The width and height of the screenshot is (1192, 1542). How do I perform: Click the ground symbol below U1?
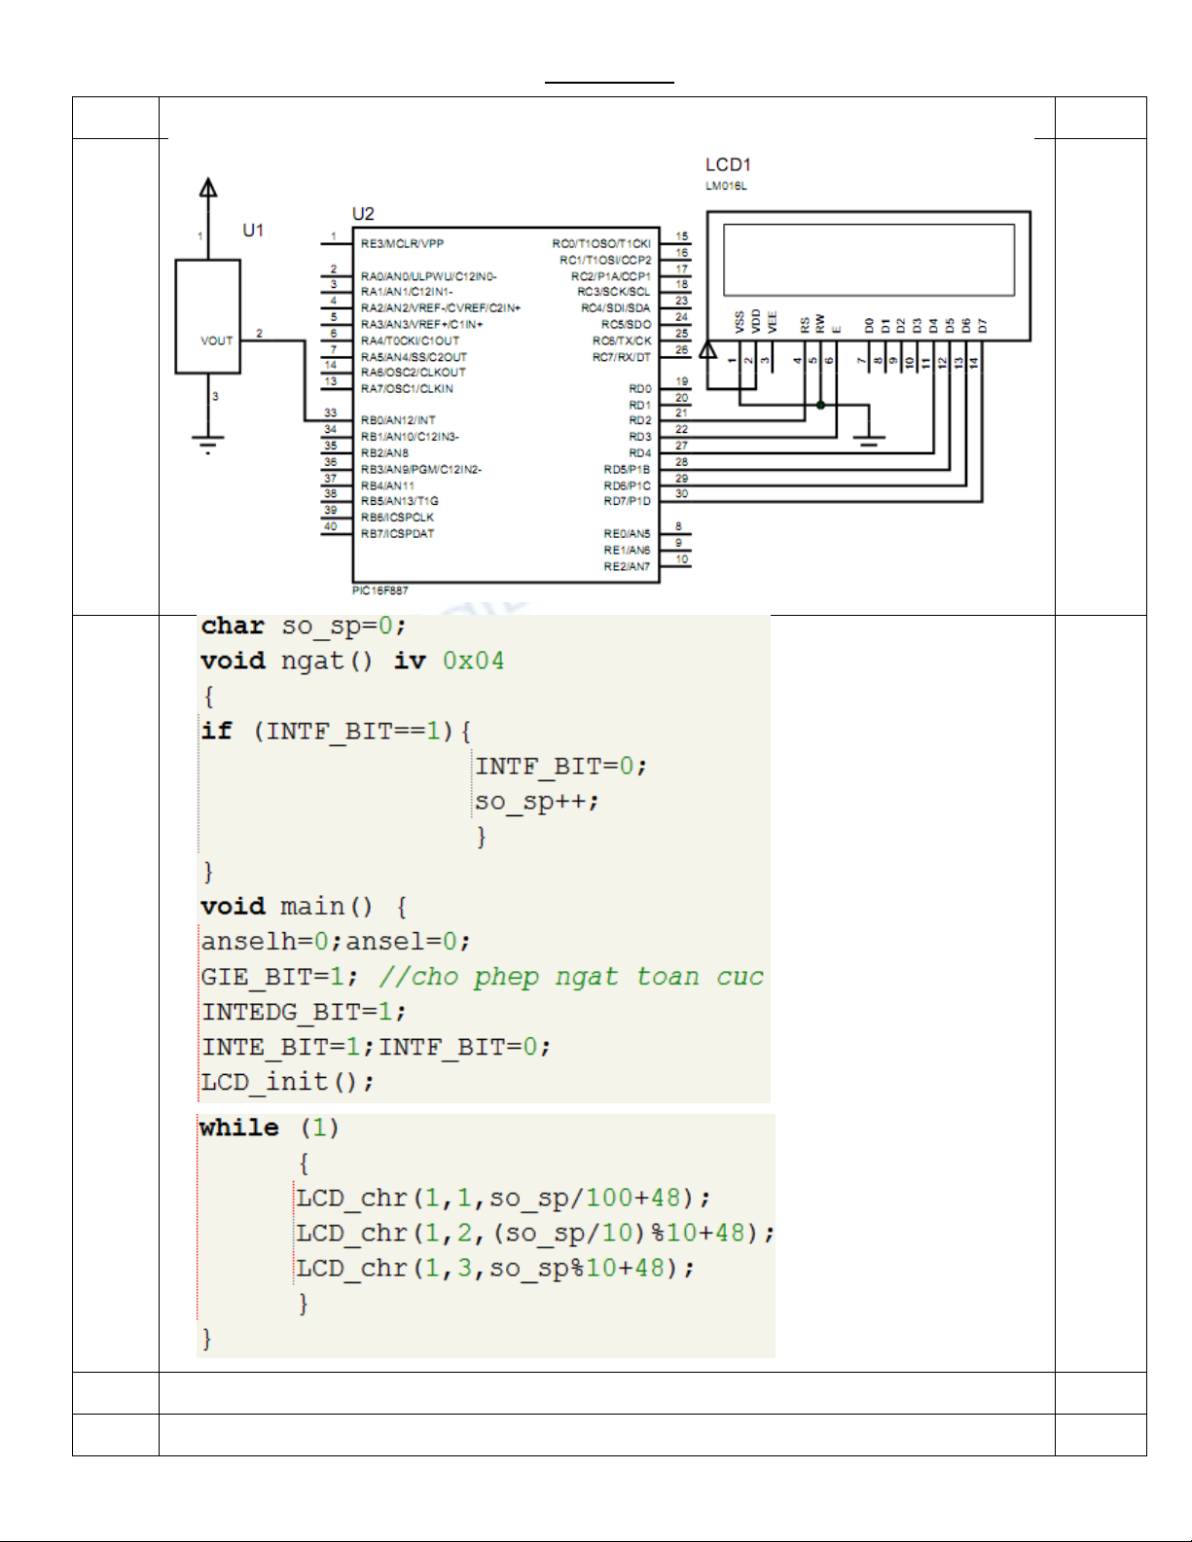(208, 445)
